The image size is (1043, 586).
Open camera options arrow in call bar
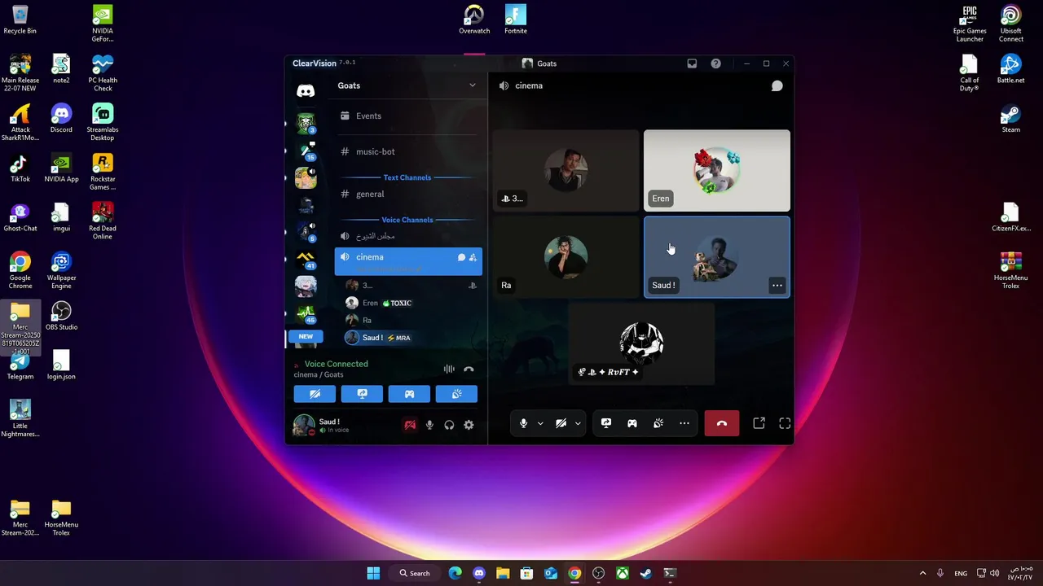click(x=577, y=423)
